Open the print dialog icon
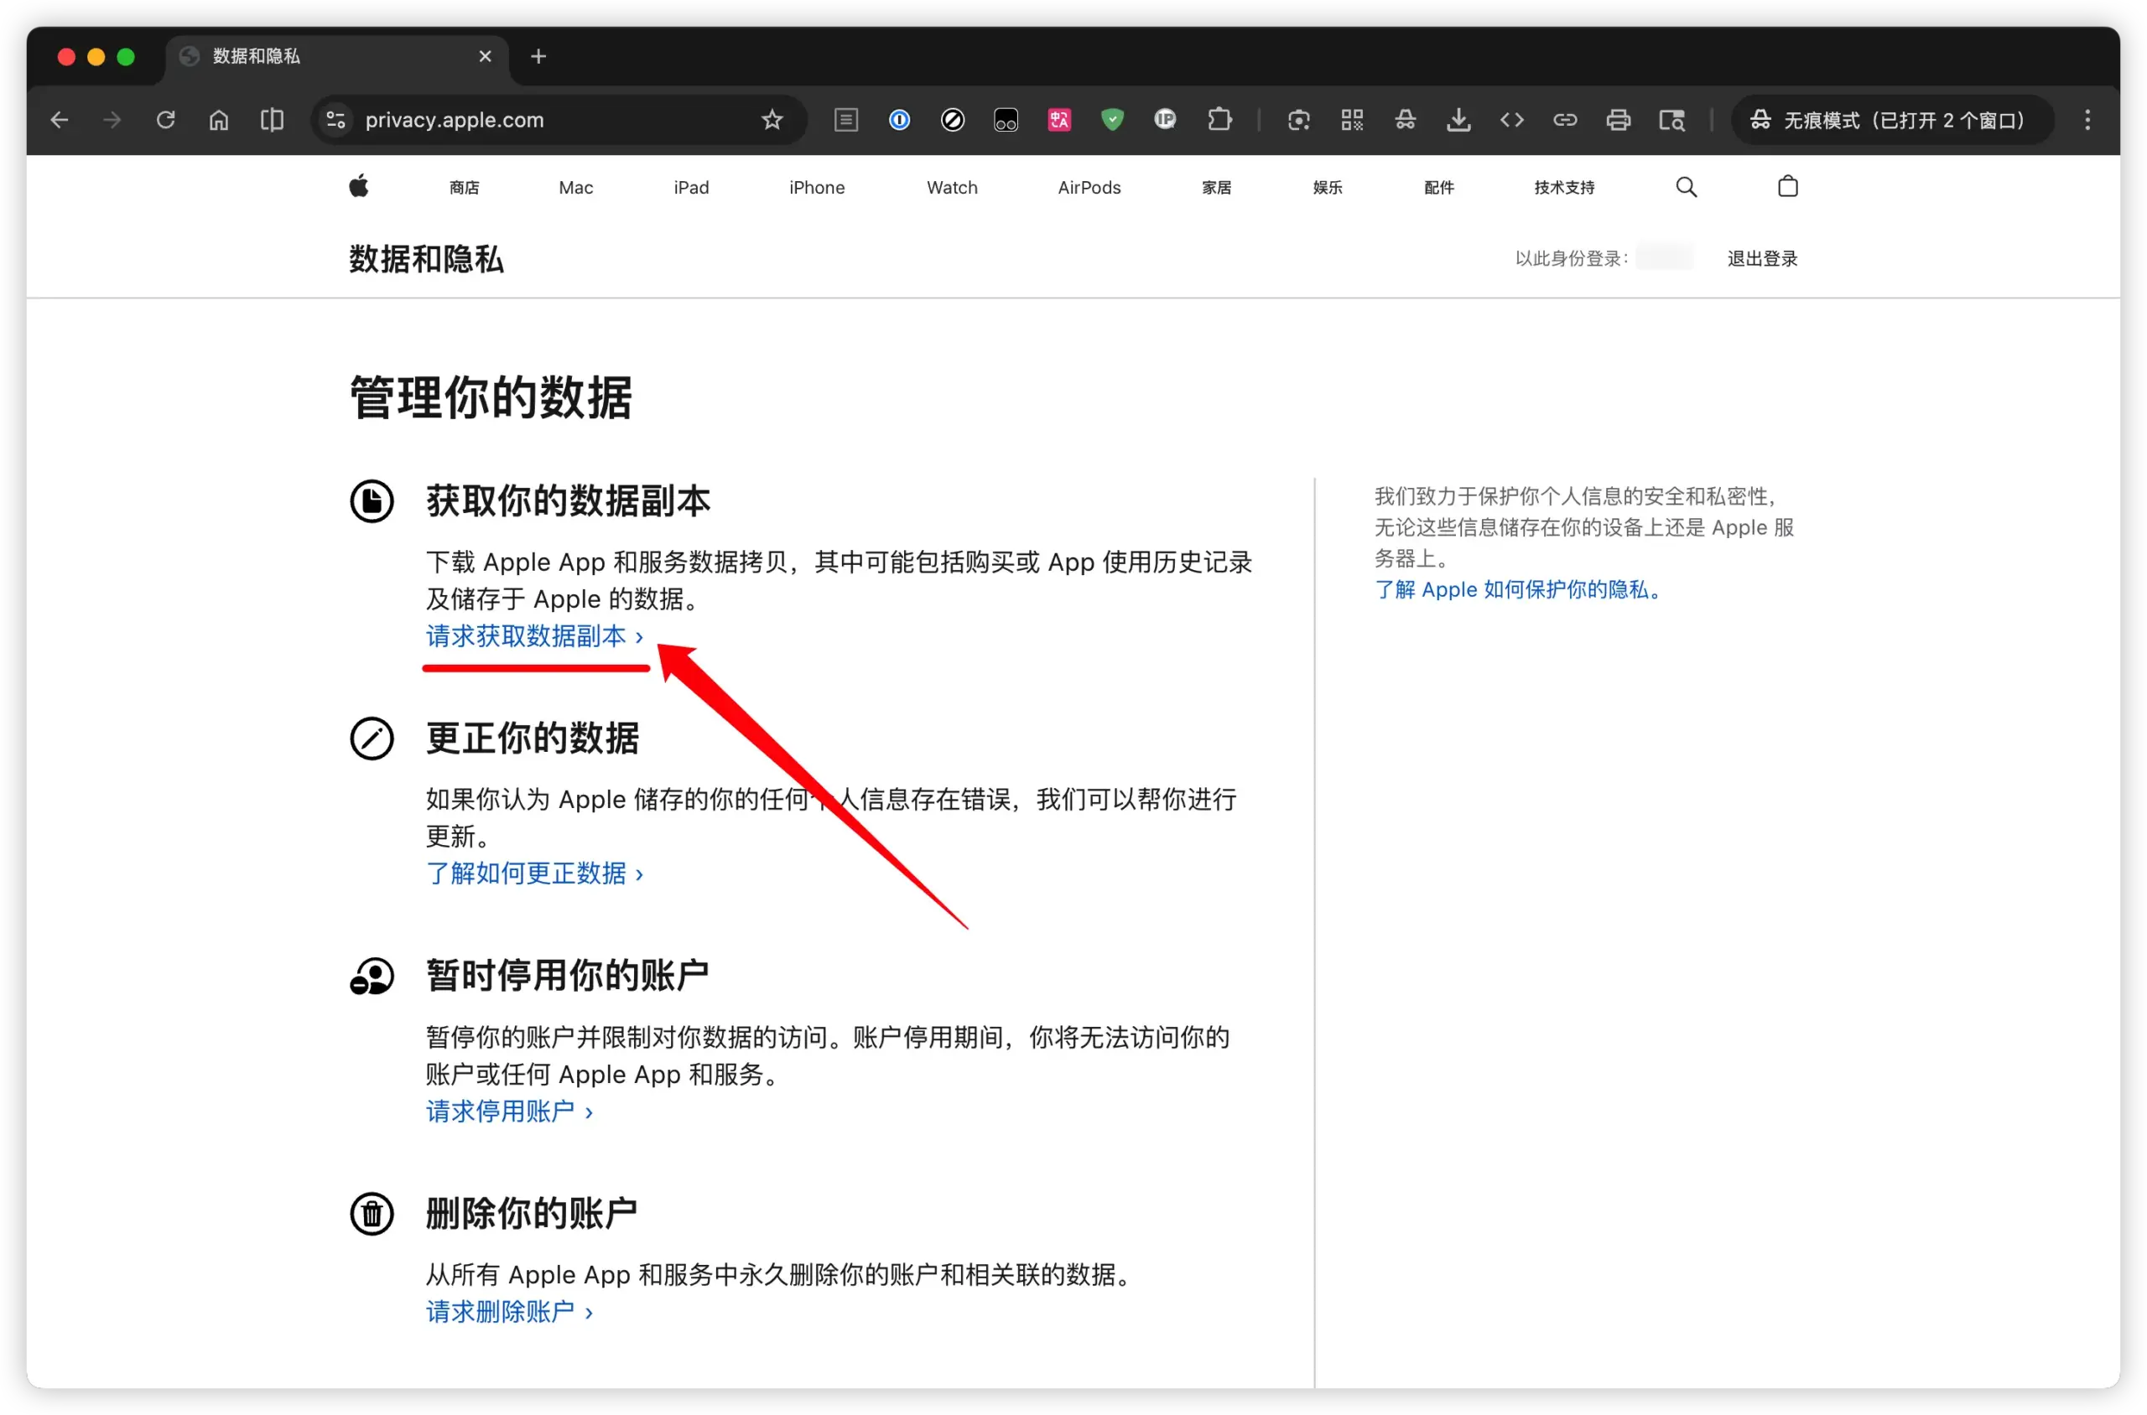The width and height of the screenshot is (2147, 1415). tap(1618, 119)
